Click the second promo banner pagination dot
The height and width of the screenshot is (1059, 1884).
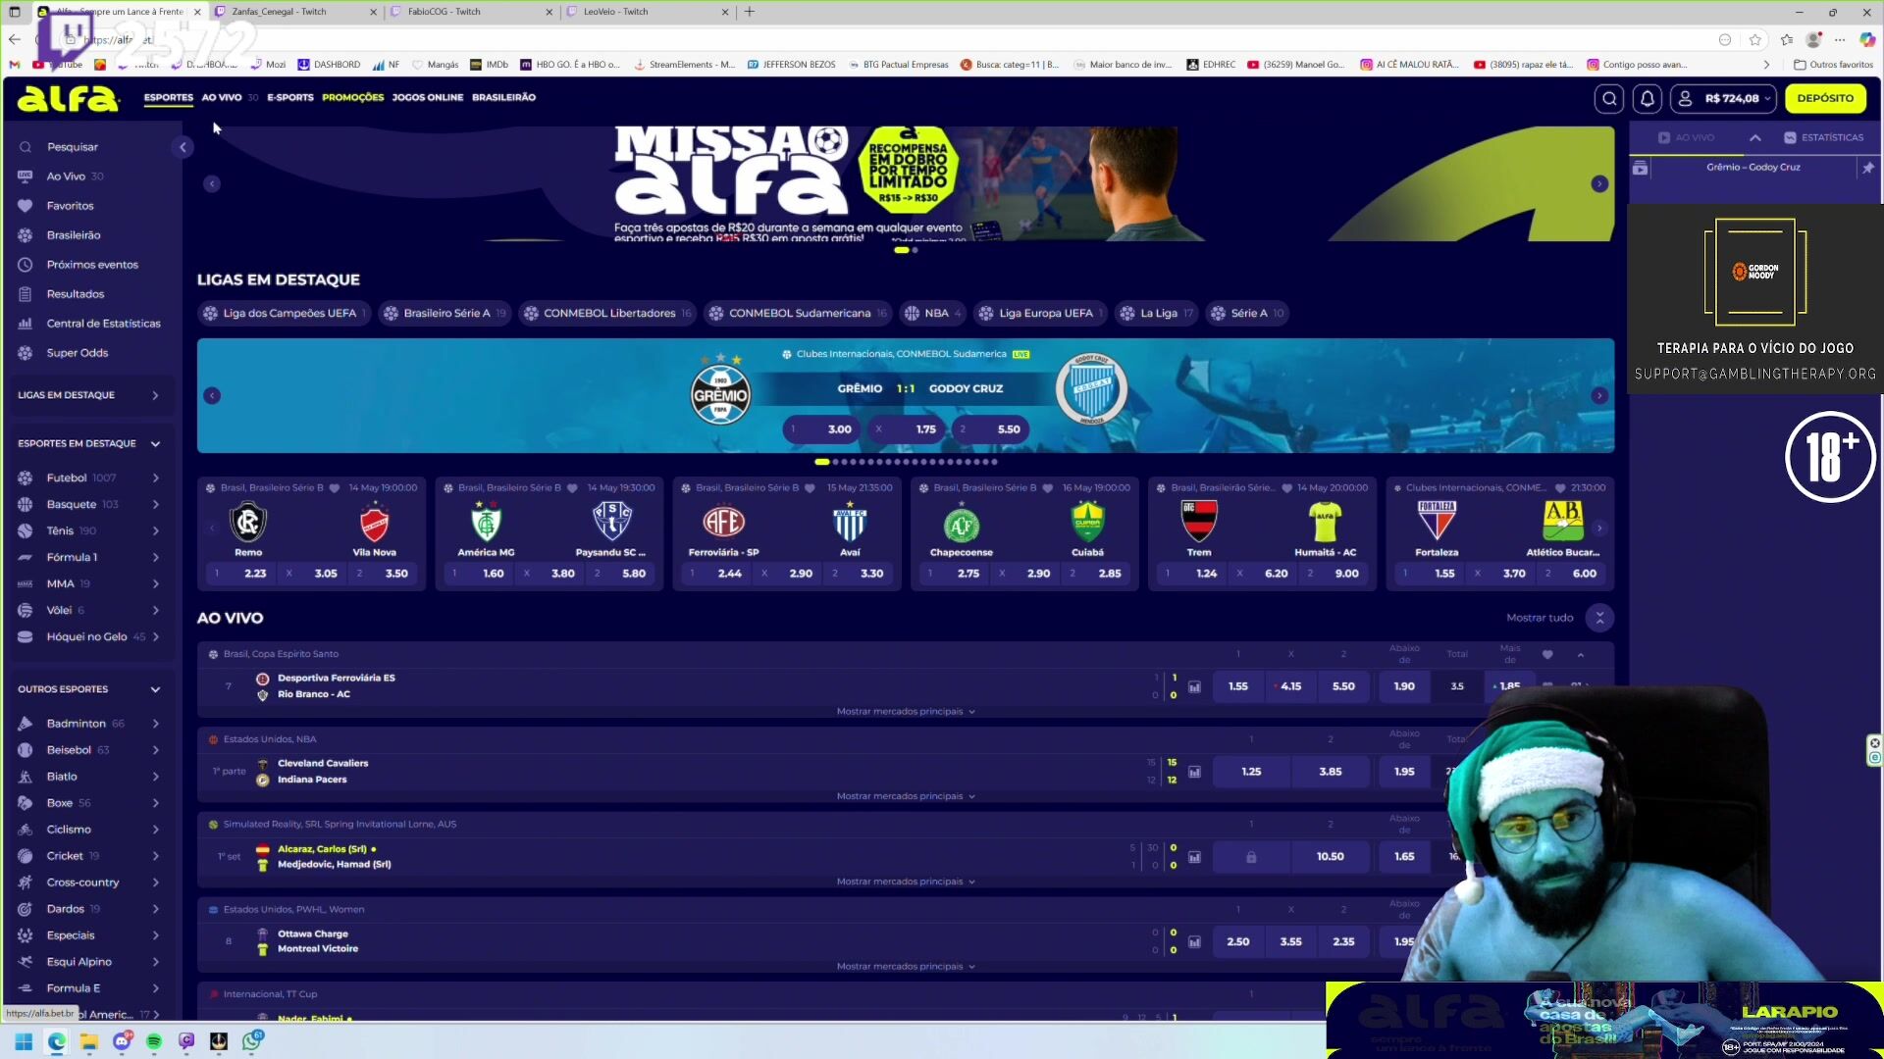(915, 250)
